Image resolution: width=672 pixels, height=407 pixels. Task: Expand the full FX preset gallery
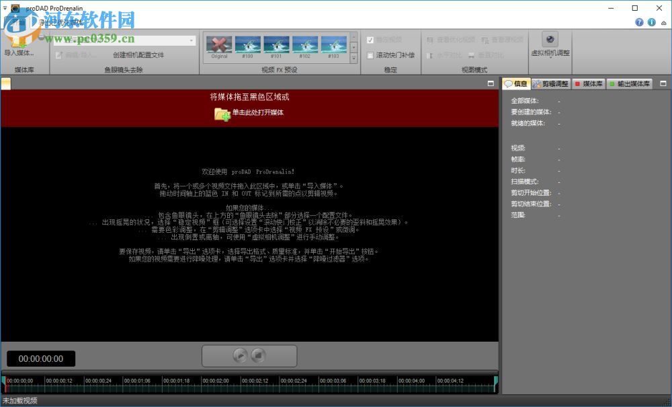(x=353, y=58)
